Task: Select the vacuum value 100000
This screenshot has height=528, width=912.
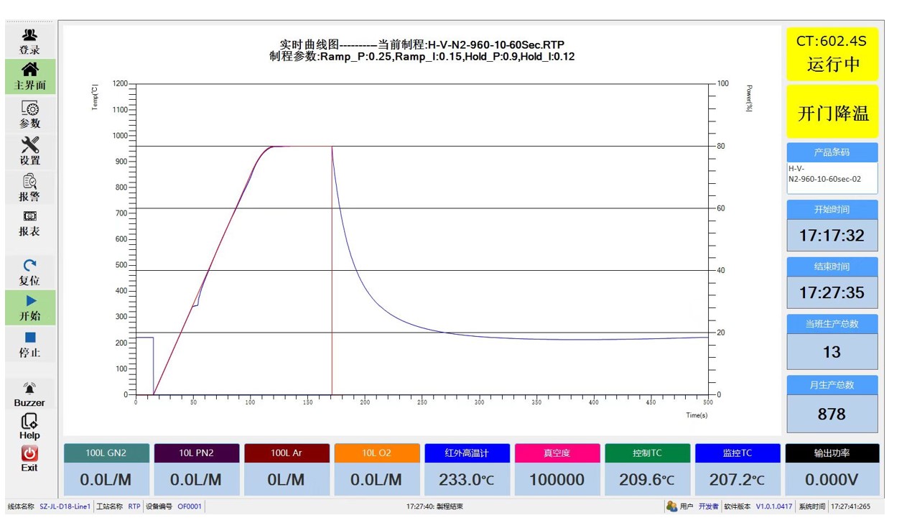Action: 557,479
